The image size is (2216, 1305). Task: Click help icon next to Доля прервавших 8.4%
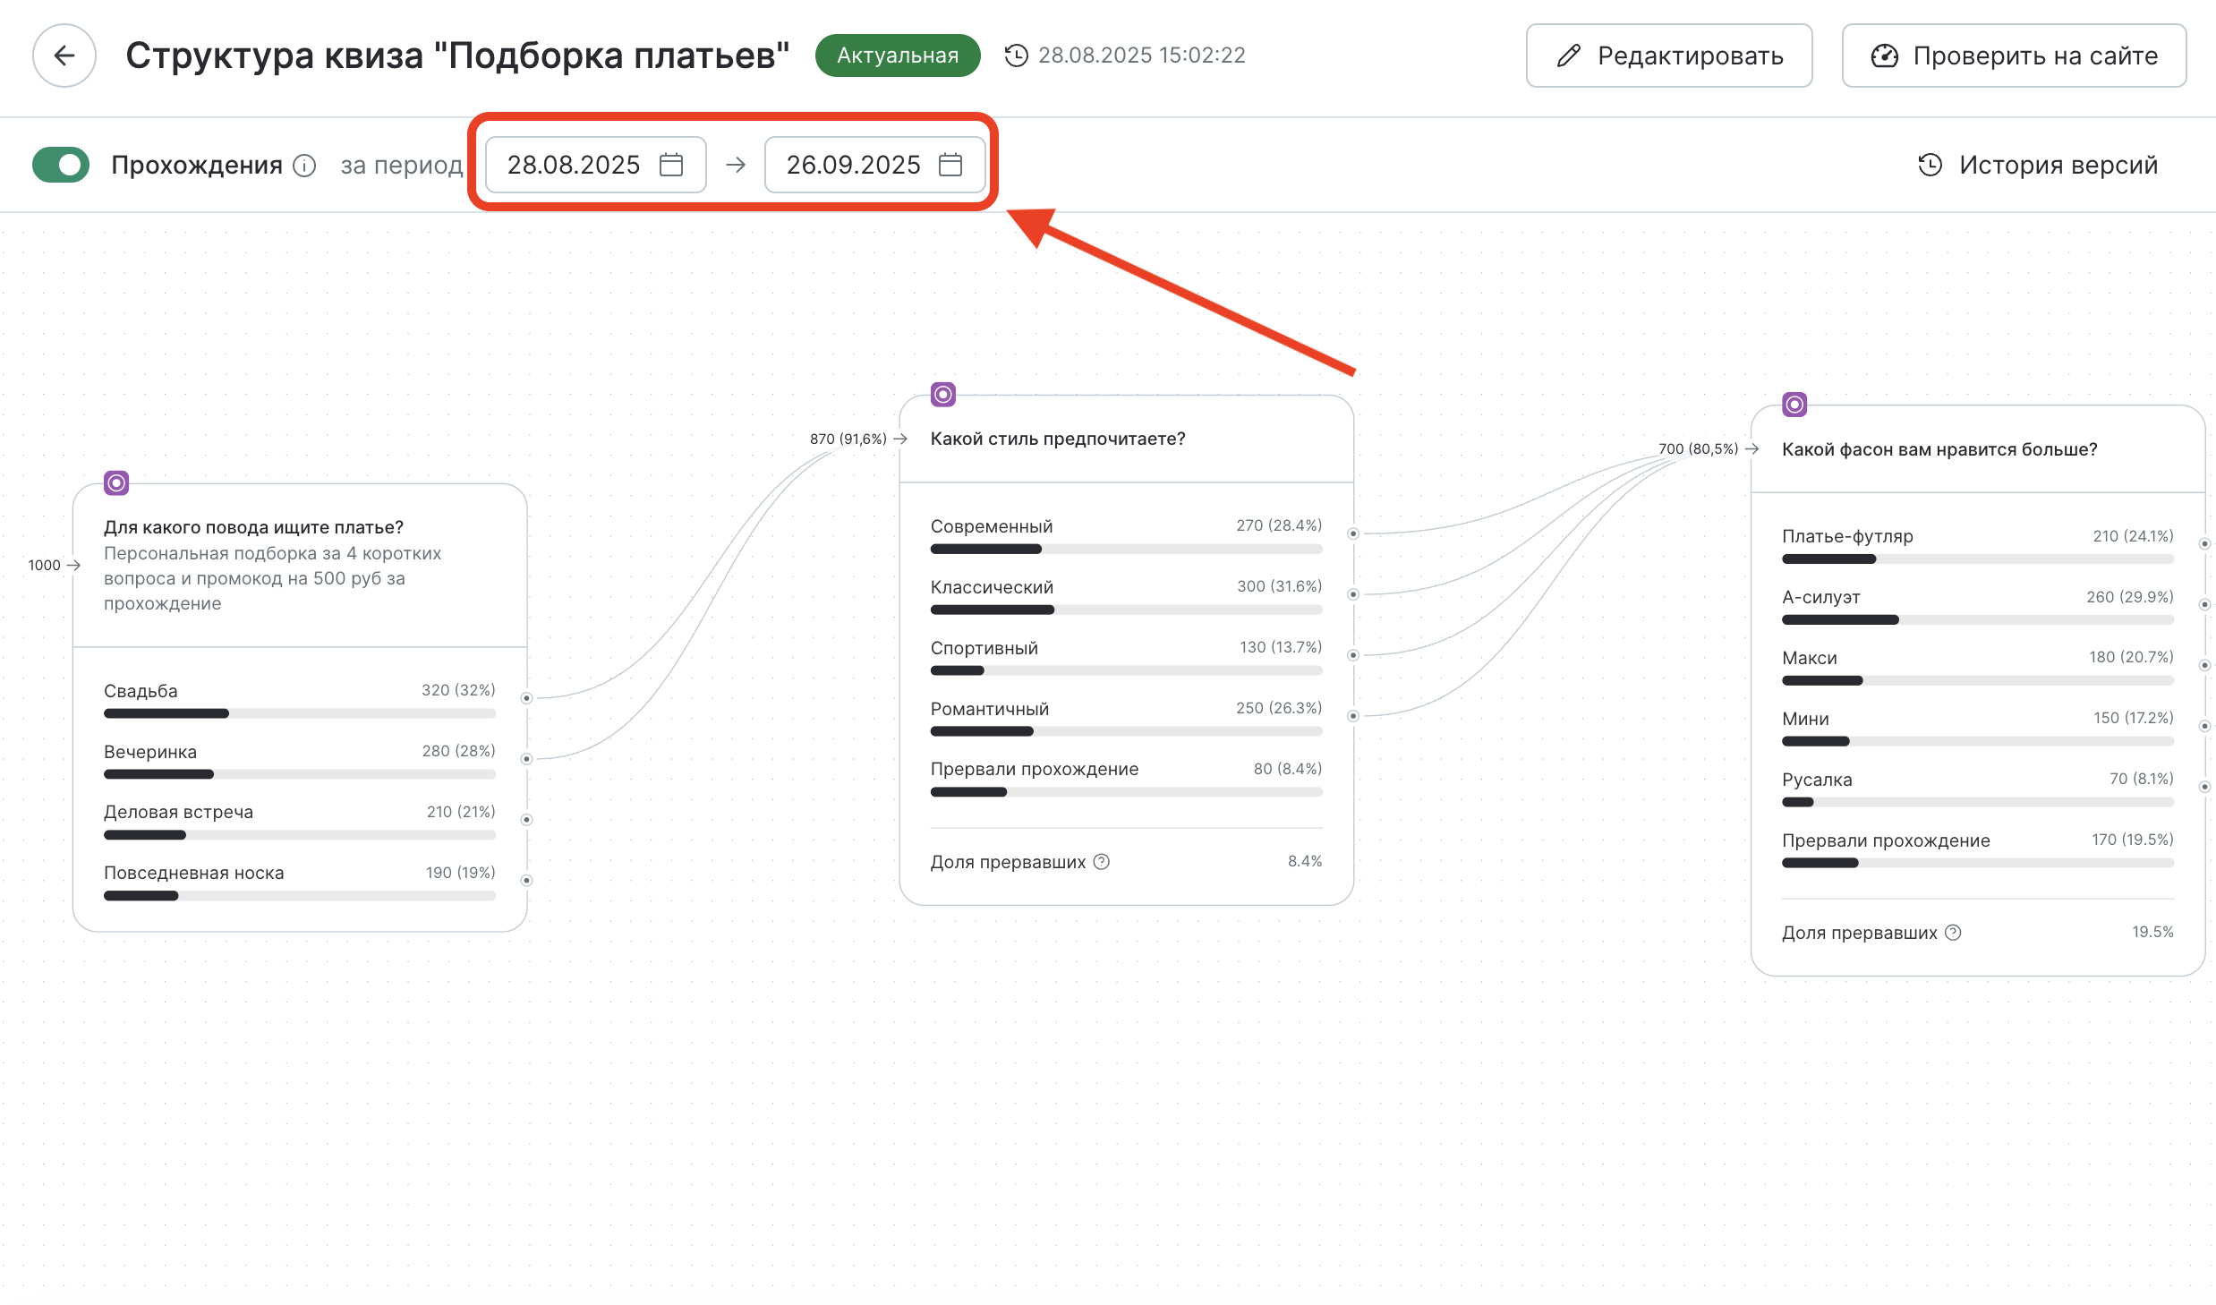click(1102, 862)
